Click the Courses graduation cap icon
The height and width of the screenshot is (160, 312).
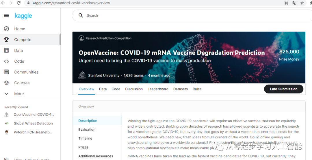coord(6,83)
